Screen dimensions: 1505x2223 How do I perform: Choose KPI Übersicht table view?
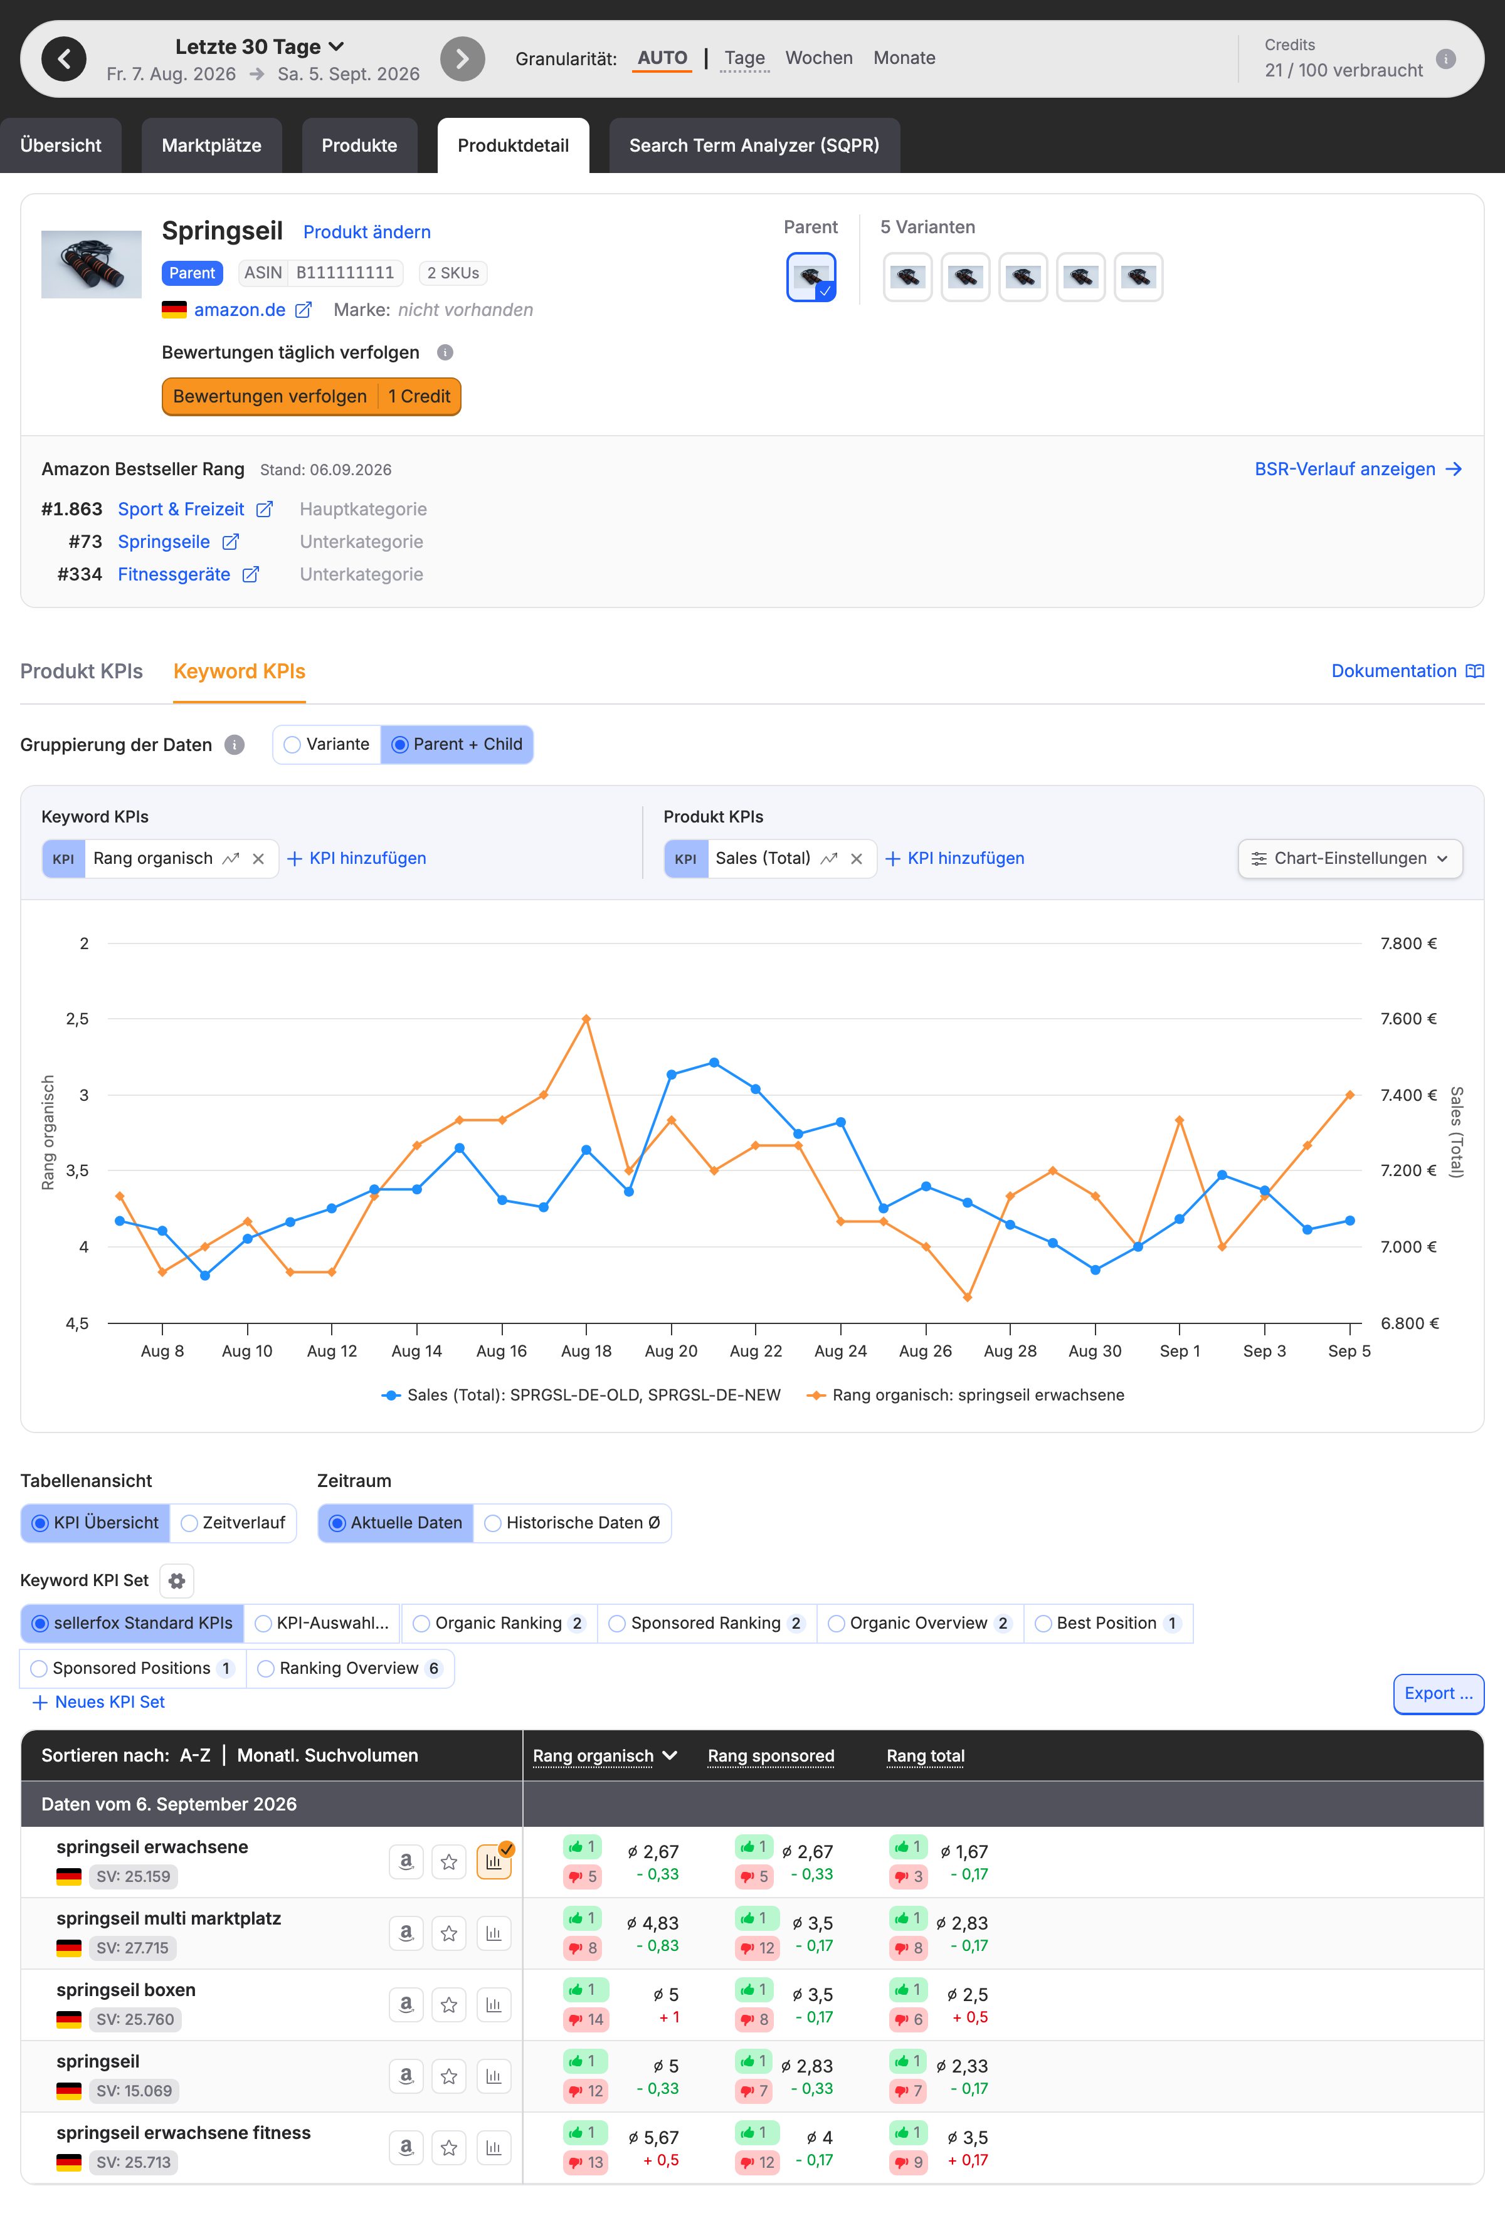96,1523
